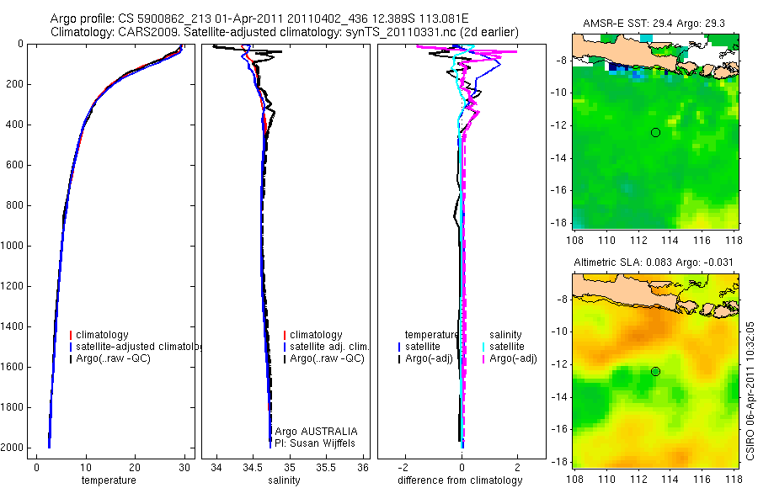Click the 'temperature' heading in difference legend
The image size is (758, 488).
[432, 335]
